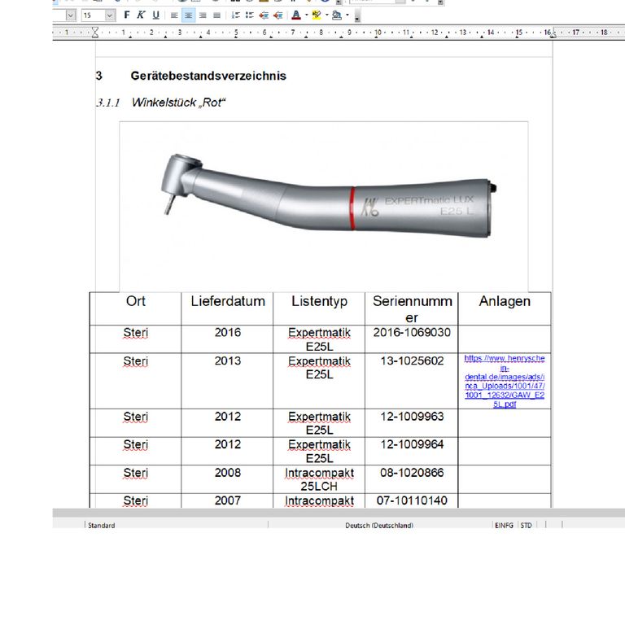Click Deutsch (Deutschland) language in status bar

click(379, 526)
